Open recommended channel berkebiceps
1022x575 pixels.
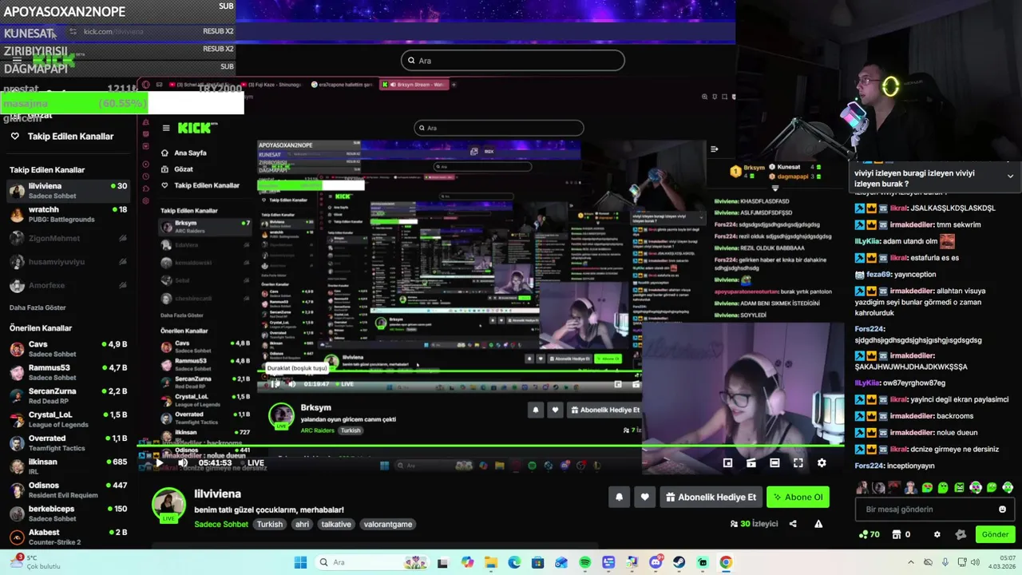[68, 514]
